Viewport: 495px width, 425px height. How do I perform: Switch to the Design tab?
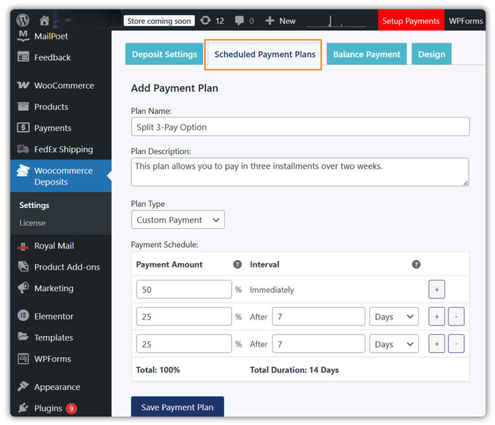click(431, 54)
